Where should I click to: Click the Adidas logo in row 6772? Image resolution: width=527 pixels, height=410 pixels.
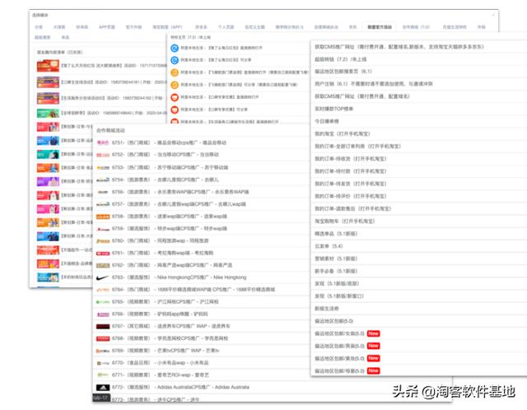pyautogui.click(x=103, y=388)
